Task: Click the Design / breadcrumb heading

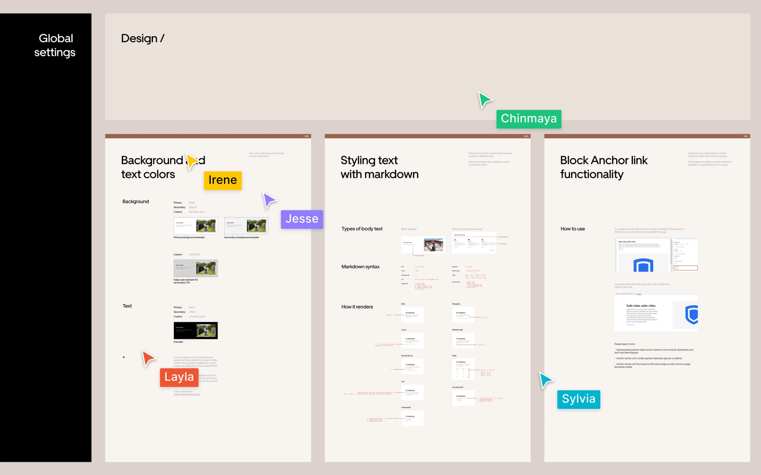Action: tap(143, 38)
